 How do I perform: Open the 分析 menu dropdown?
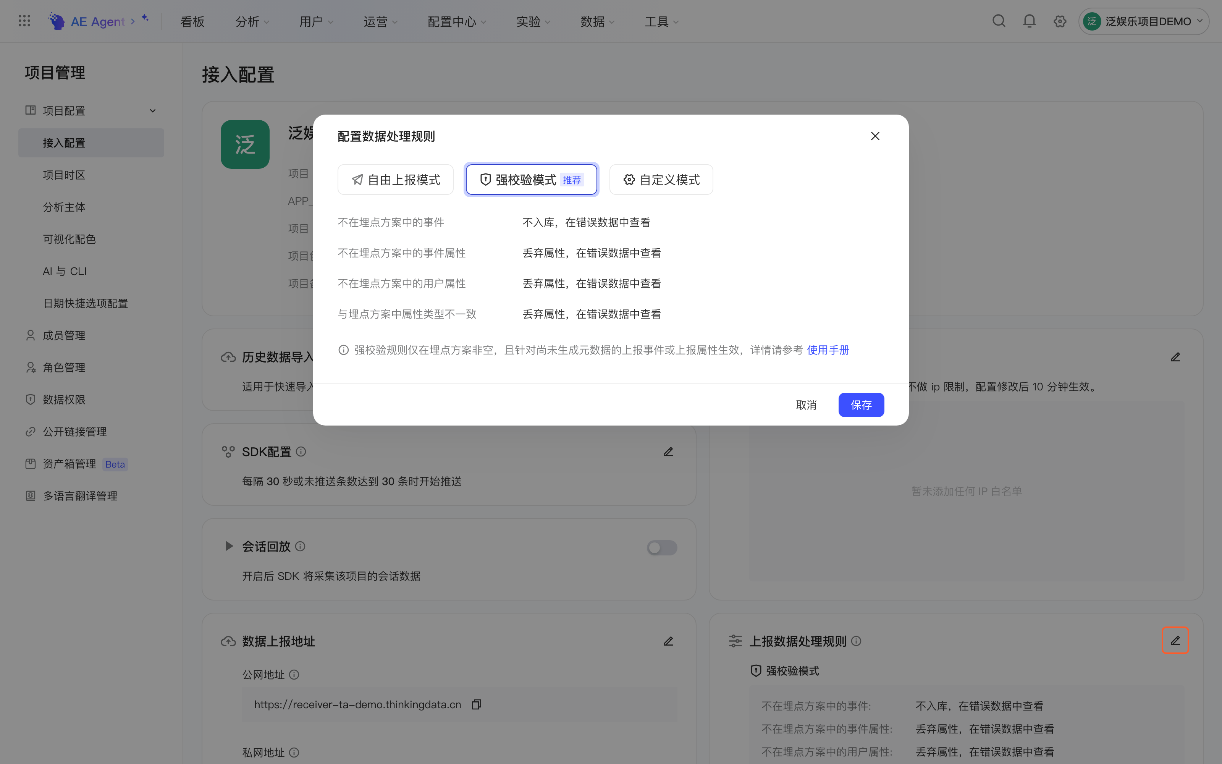tap(252, 22)
